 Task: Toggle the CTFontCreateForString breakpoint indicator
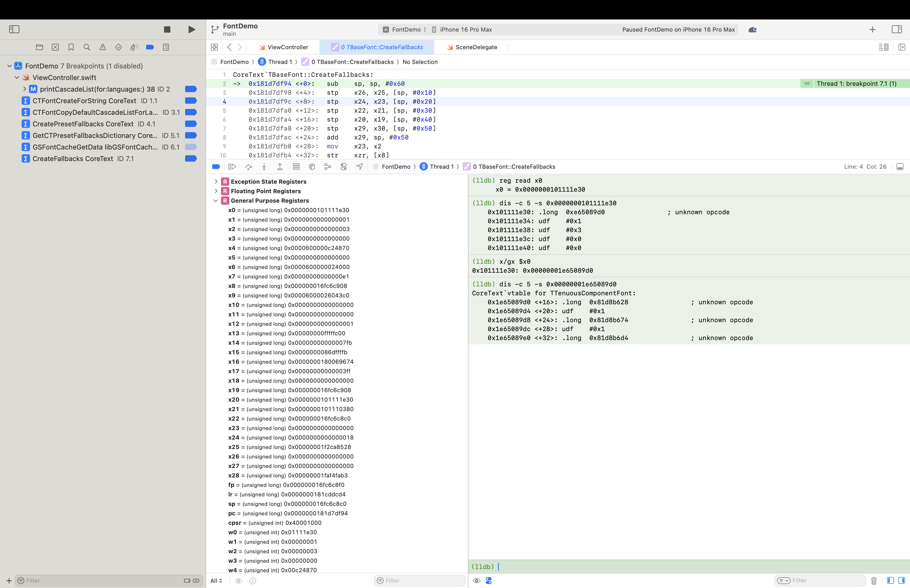tap(191, 101)
